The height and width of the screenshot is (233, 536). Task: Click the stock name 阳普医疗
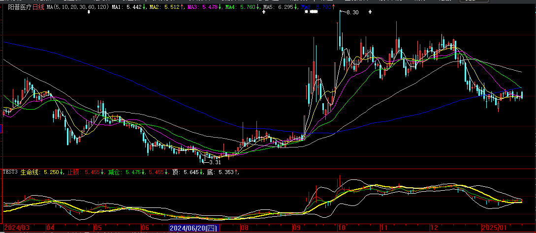[20, 7]
